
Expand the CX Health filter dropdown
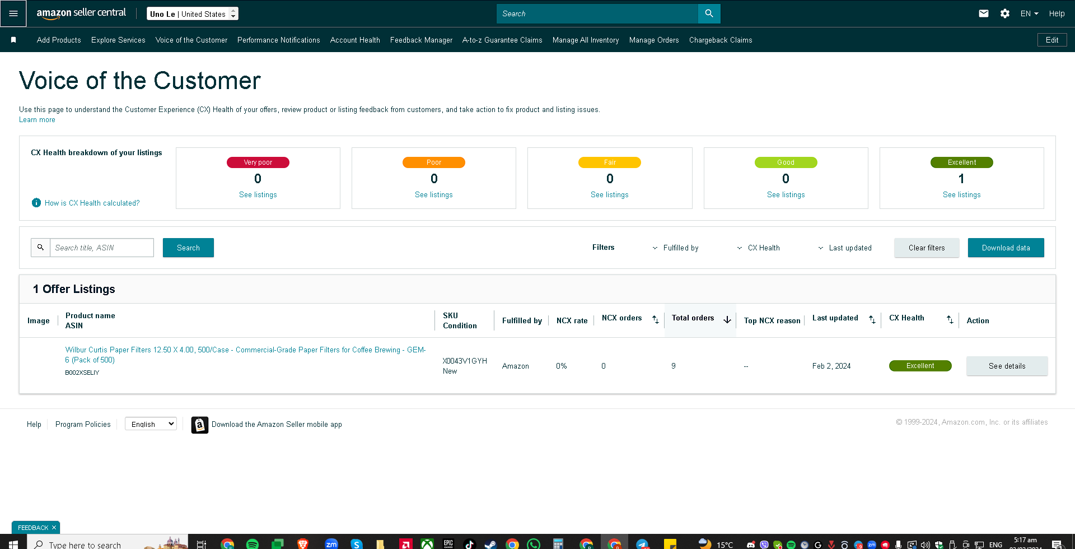click(x=758, y=248)
